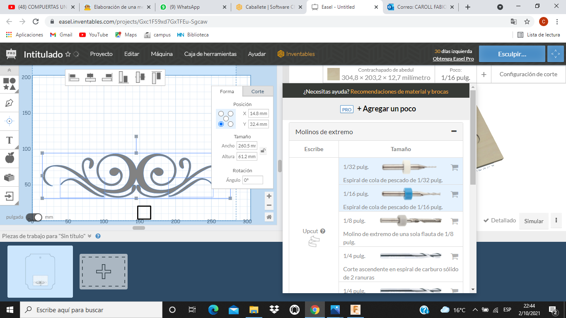The image size is (566, 318).
Task: Click the Windows Start button
Action: click(x=10, y=310)
